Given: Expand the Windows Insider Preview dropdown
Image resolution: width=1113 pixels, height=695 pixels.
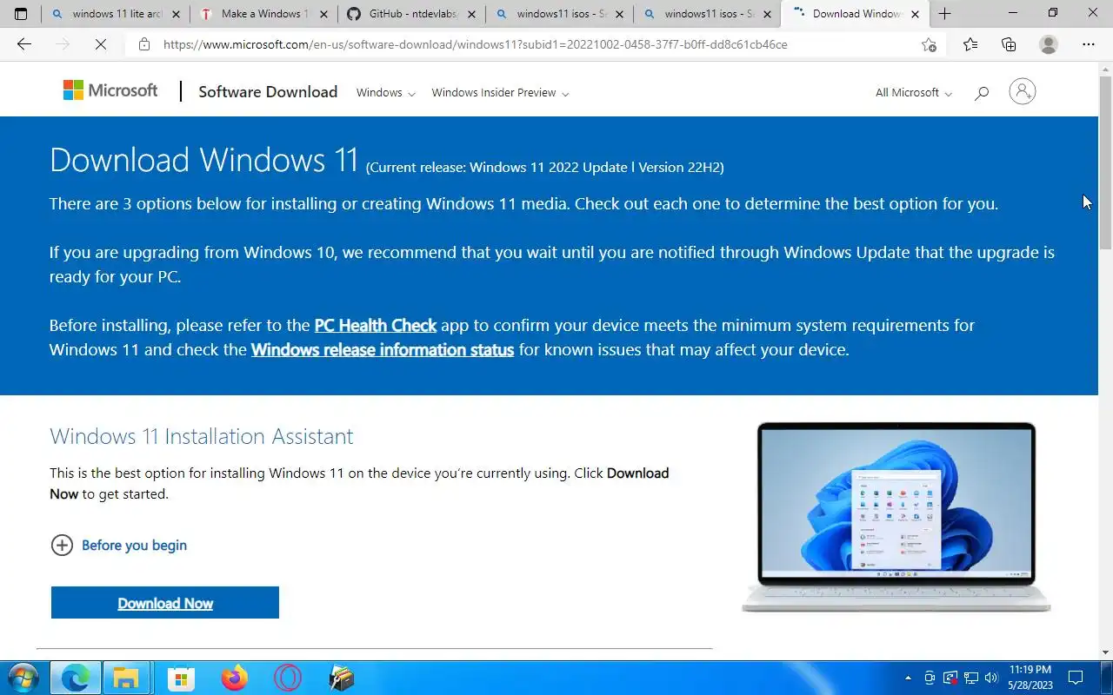Looking at the screenshot, I should (500, 93).
